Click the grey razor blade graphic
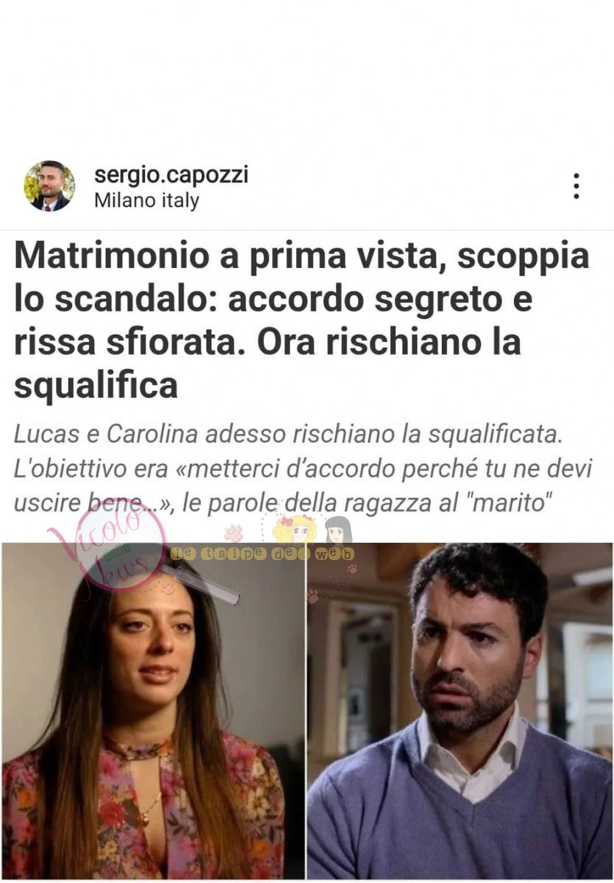 199,584
